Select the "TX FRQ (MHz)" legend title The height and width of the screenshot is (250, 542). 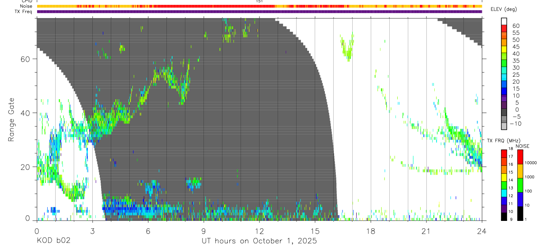pyautogui.click(x=504, y=140)
